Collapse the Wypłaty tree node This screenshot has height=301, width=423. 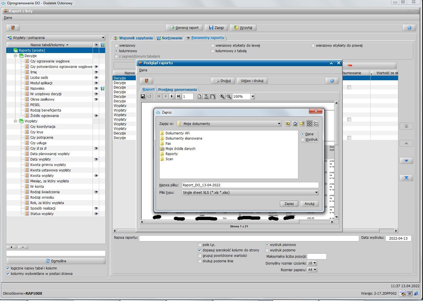[x=15, y=121]
